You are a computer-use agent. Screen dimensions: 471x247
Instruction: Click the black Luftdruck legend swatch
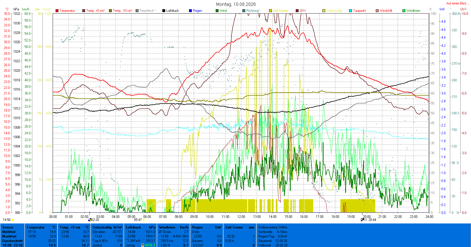[164, 11]
